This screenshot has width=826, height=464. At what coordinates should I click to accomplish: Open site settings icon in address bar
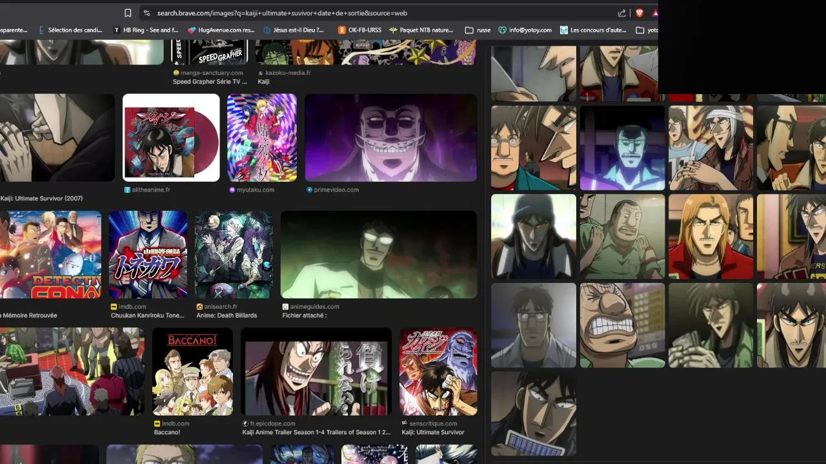[x=146, y=13]
